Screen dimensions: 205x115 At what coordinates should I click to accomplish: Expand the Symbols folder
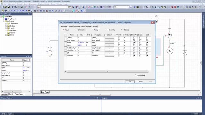(6, 26)
